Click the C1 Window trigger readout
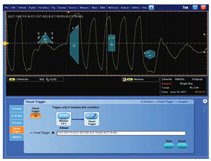The image size is (211, 161). pyautogui.click(x=140, y=79)
